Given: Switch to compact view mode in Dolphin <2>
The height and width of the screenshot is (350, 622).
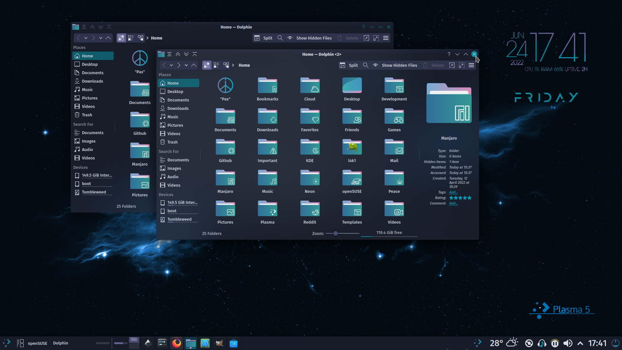Looking at the screenshot, I should point(216,65).
